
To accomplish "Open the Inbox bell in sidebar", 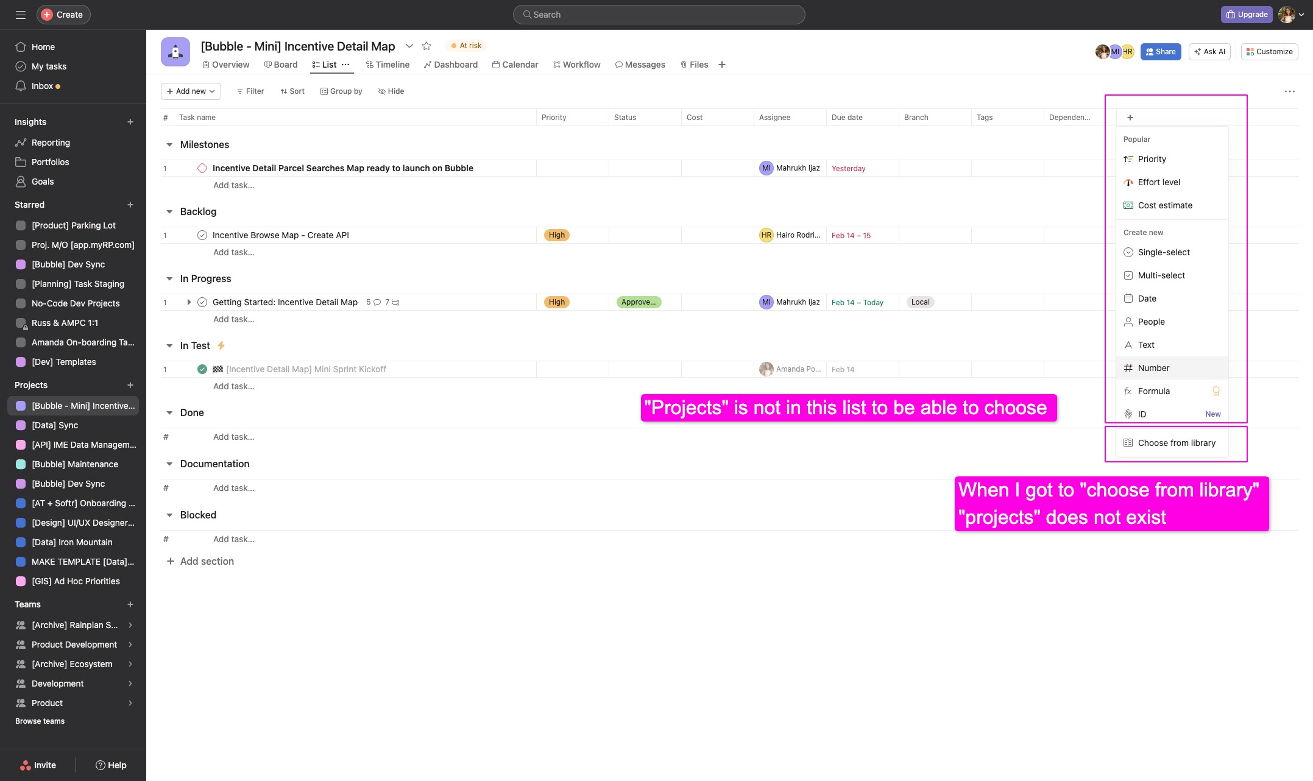I will (x=21, y=86).
